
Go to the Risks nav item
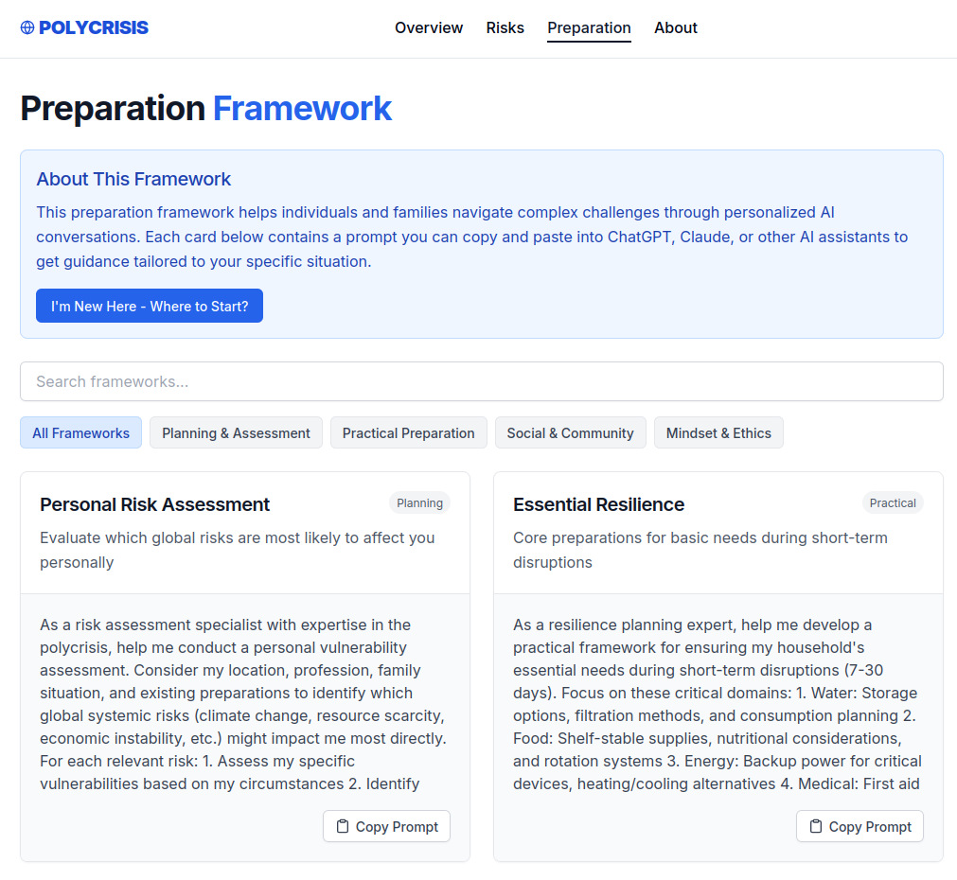[505, 28]
